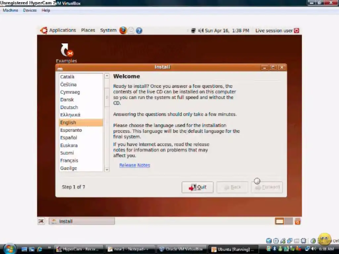The height and width of the screenshot is (254, 339).
Task: Open Firefox from the Ubuntu top panel
Action: [x=123, y=30]
